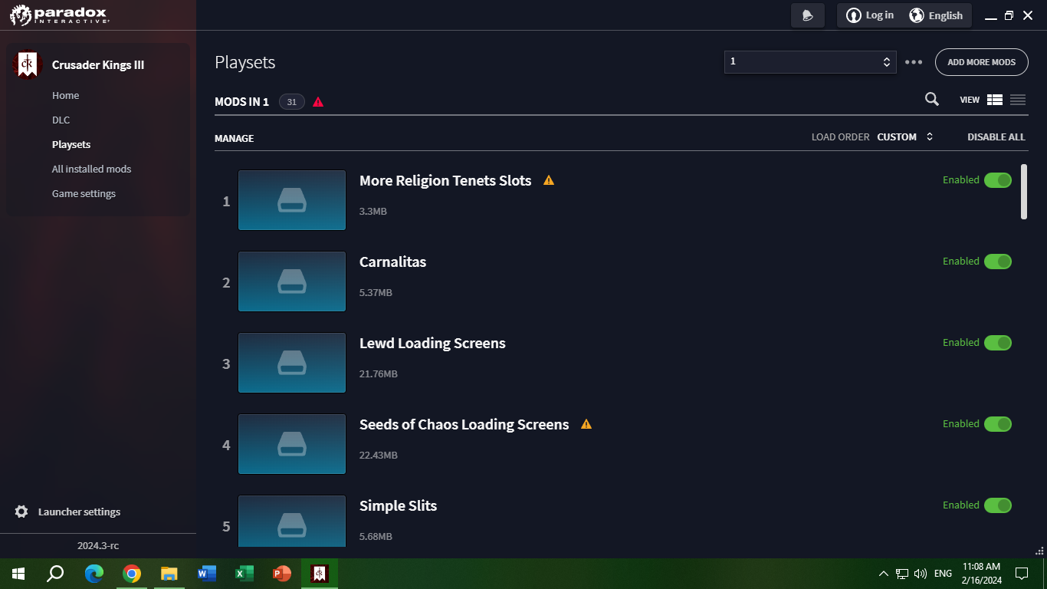Open the taskbar clock and date

[x=982, y=574]
